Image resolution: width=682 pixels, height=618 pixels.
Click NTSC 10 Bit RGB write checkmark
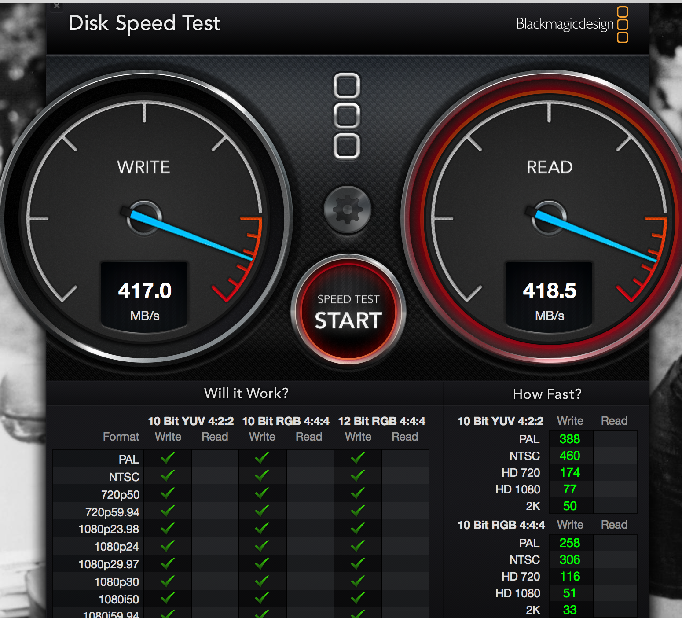(262, 476)
